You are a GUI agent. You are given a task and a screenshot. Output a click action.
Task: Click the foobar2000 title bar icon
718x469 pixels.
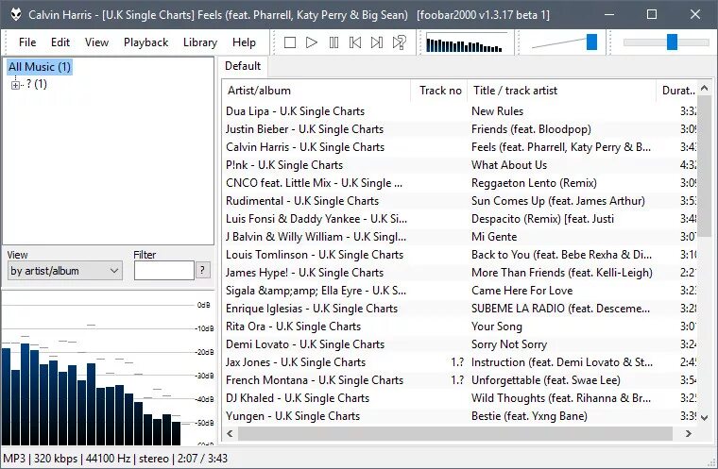click(x=16, y=15)
